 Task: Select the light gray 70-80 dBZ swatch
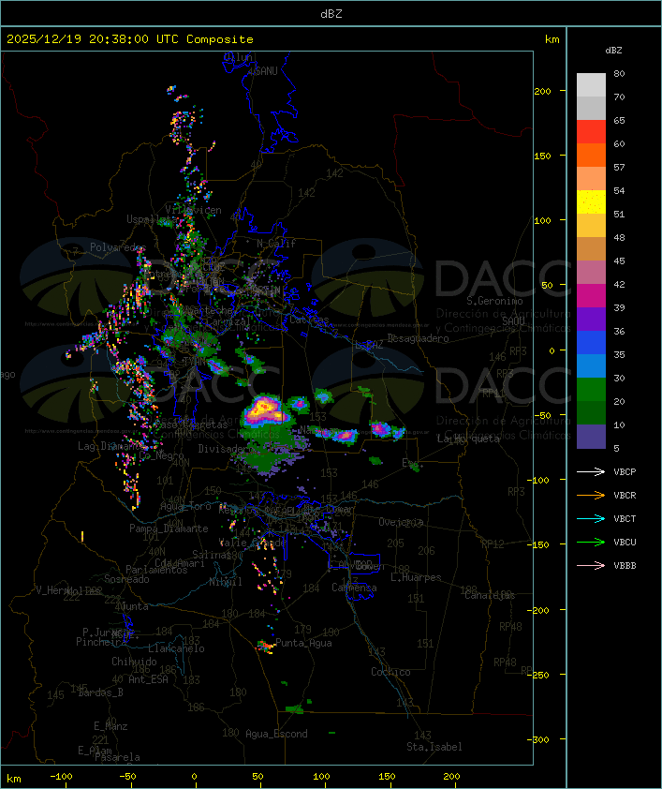(591, 85)
